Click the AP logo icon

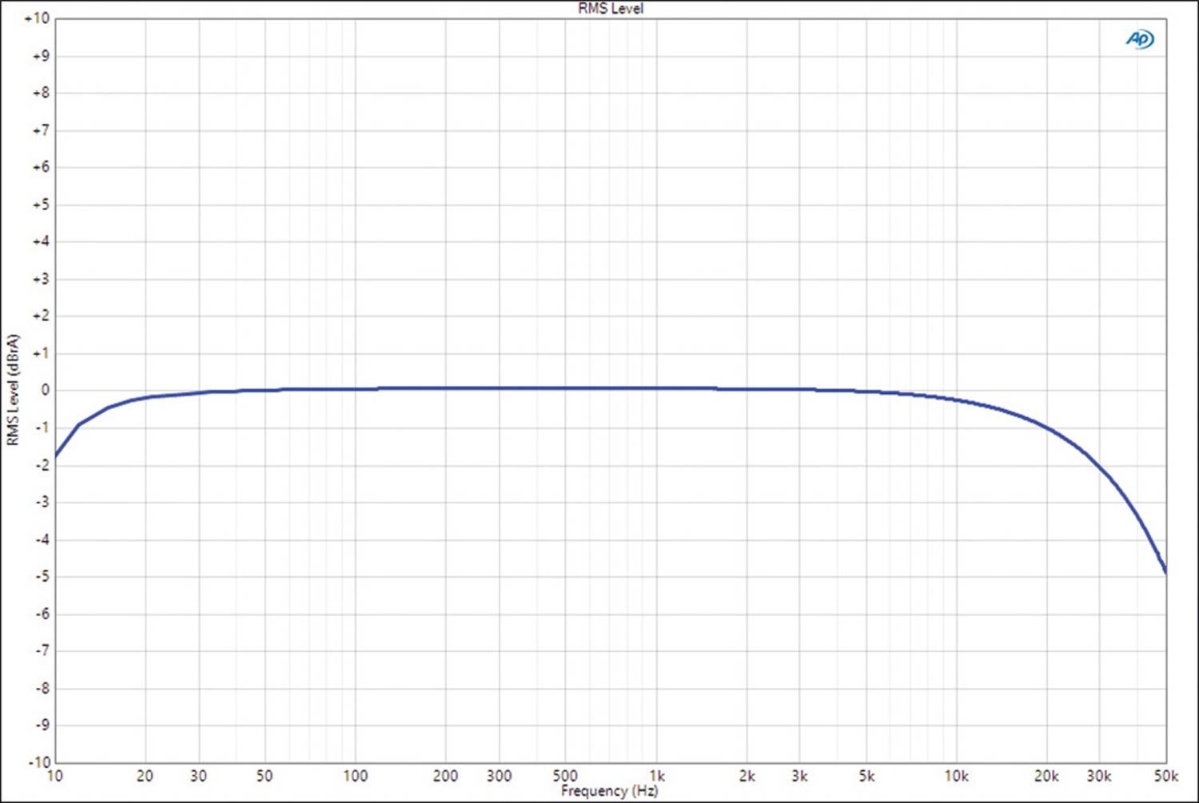click(x=1140, y=39)
